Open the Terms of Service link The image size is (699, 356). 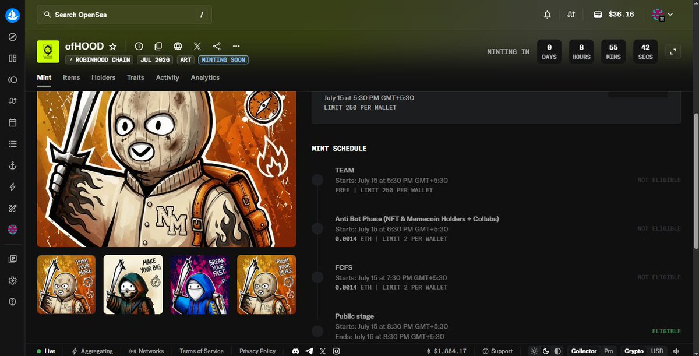(x=202, y=351)
